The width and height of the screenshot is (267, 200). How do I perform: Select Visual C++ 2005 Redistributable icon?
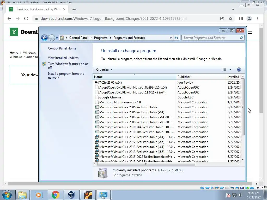[x=97, y=107]
